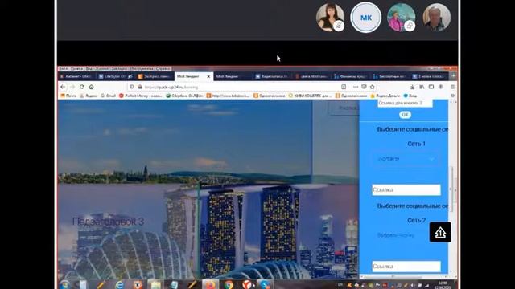This screenshot has width=515, height=289.
Task: Select the elderly man participant avatar
Action: (x=436, y=18)
